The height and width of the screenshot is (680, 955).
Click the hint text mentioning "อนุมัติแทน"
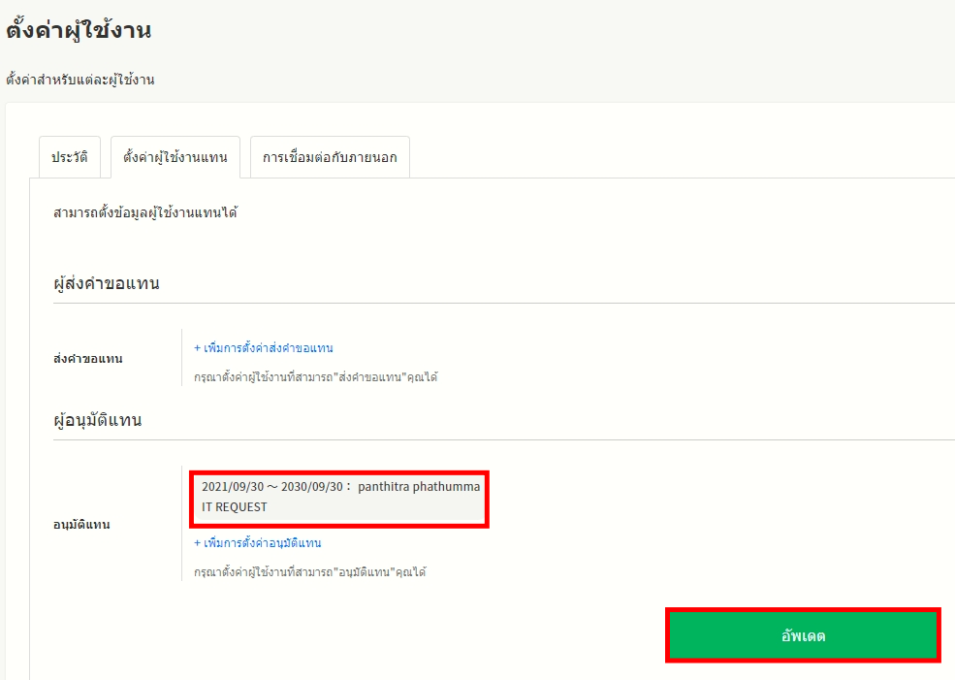309,572
